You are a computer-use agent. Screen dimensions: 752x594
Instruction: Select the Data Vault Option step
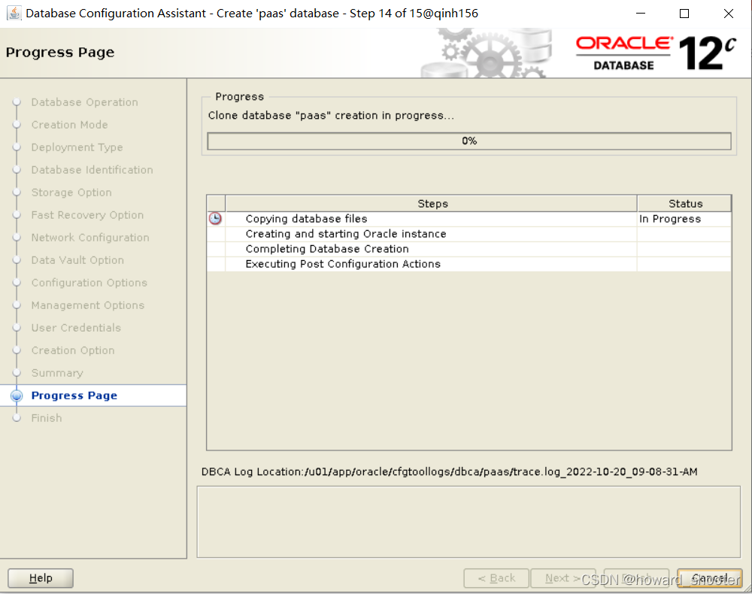coord(77,259)
